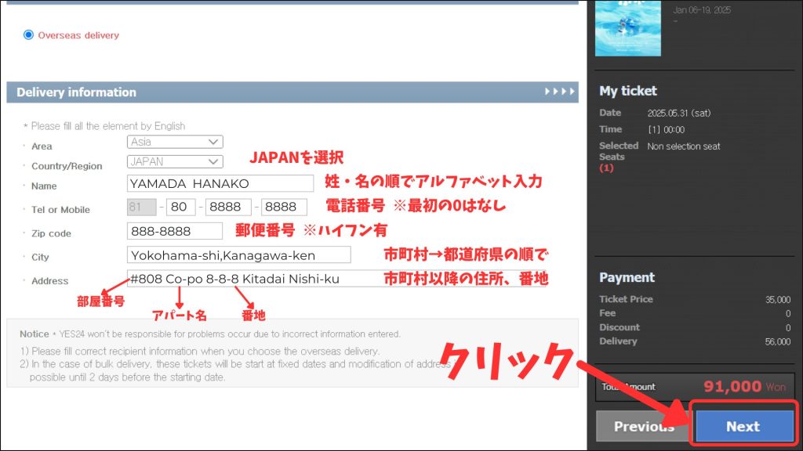Click the Delivery information section title
Image resolution: width=803 pixels, height=451 pixels.
[76, 92]
